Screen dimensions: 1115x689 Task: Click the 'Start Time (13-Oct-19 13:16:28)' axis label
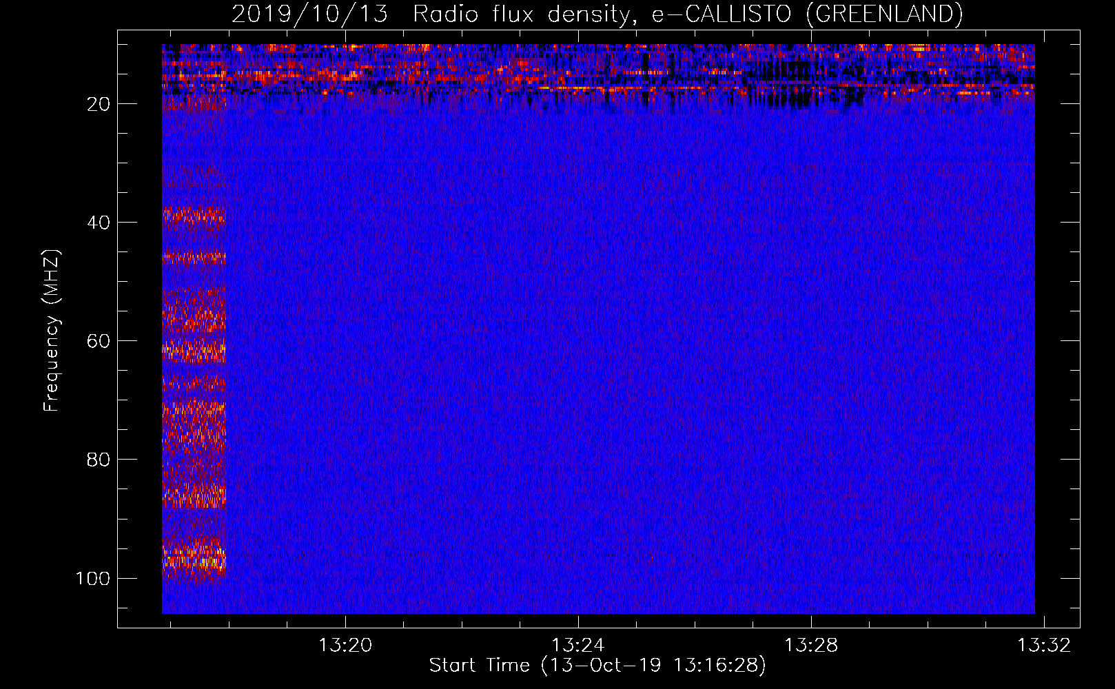pos(597,666)
